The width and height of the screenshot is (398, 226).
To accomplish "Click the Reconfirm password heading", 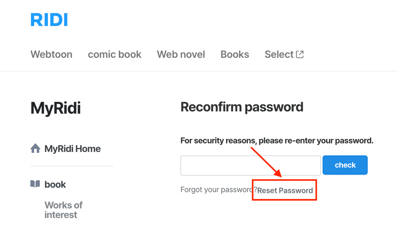I will click(242, 107).
